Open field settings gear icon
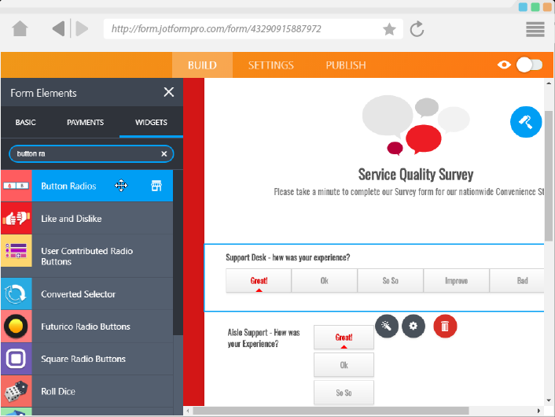 [413, 326]
